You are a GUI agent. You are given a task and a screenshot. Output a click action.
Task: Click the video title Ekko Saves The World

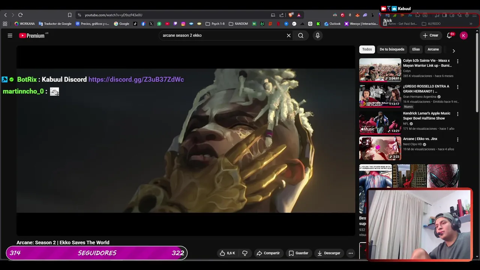point(63,243)
